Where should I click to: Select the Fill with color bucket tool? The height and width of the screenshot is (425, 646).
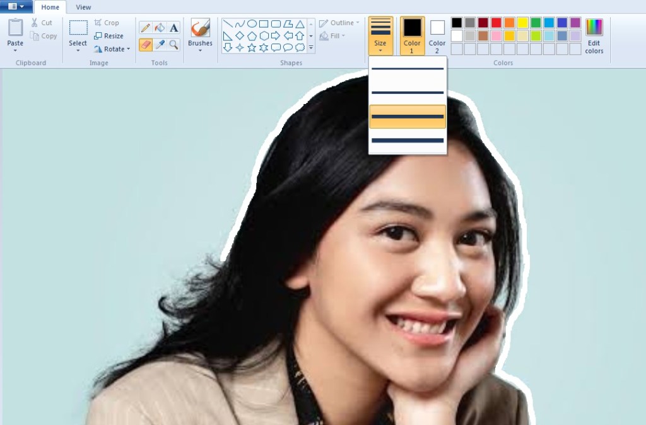pyautogui.click(x=160, y=28)
